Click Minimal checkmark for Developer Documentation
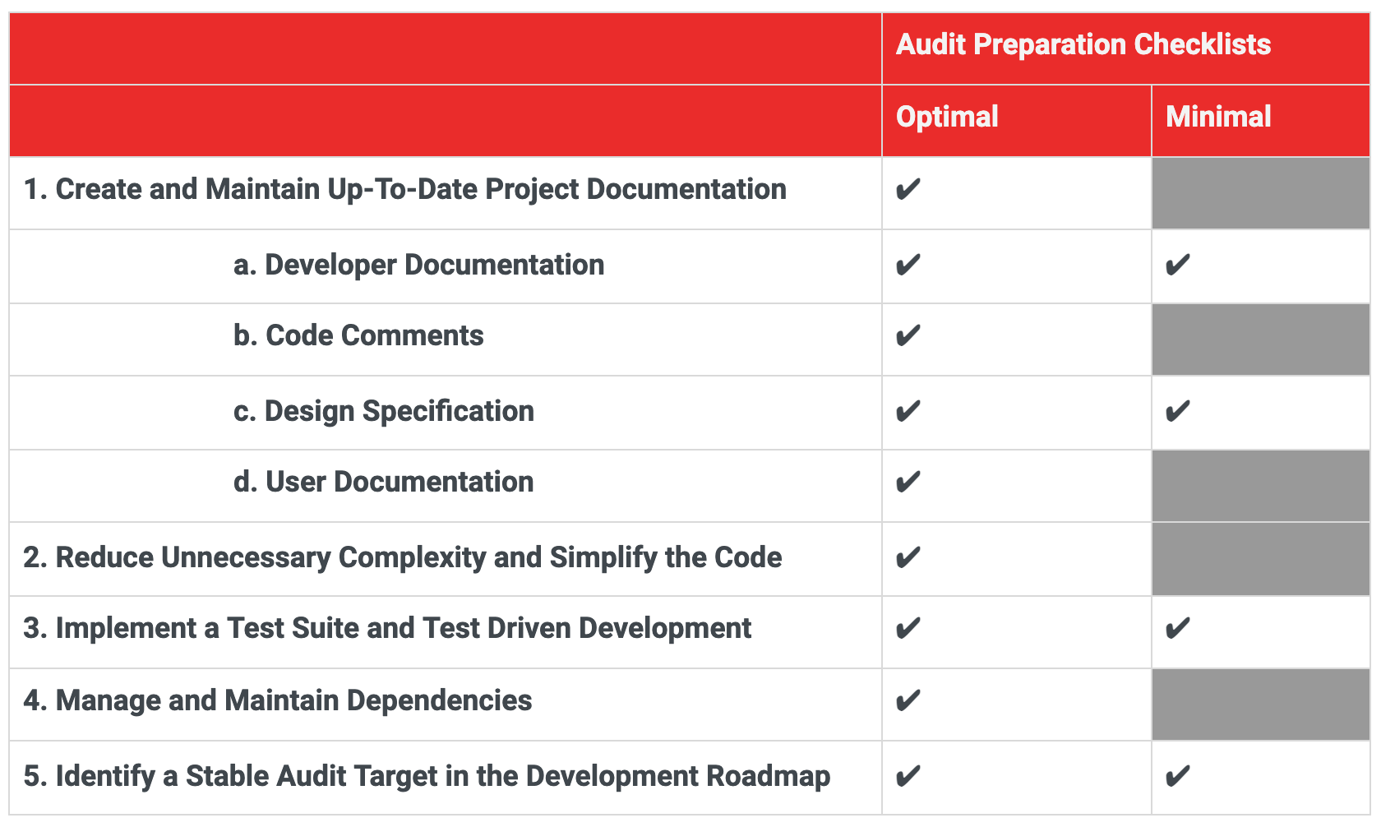The image size is (1381, 827). click(x=1178, y=266)
